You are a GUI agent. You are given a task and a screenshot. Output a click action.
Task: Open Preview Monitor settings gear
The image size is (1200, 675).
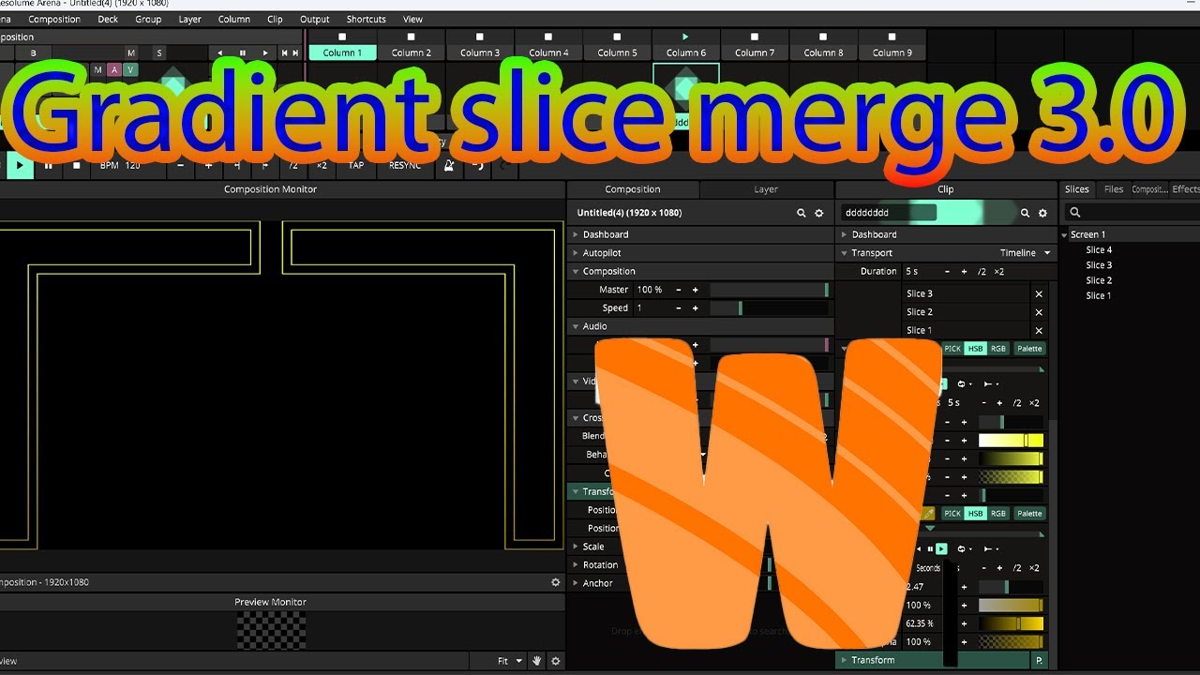[555, 661]
